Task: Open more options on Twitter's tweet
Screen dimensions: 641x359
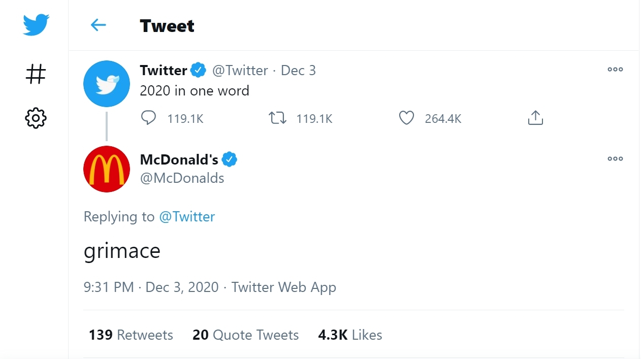Action: [x=615, y=70]
